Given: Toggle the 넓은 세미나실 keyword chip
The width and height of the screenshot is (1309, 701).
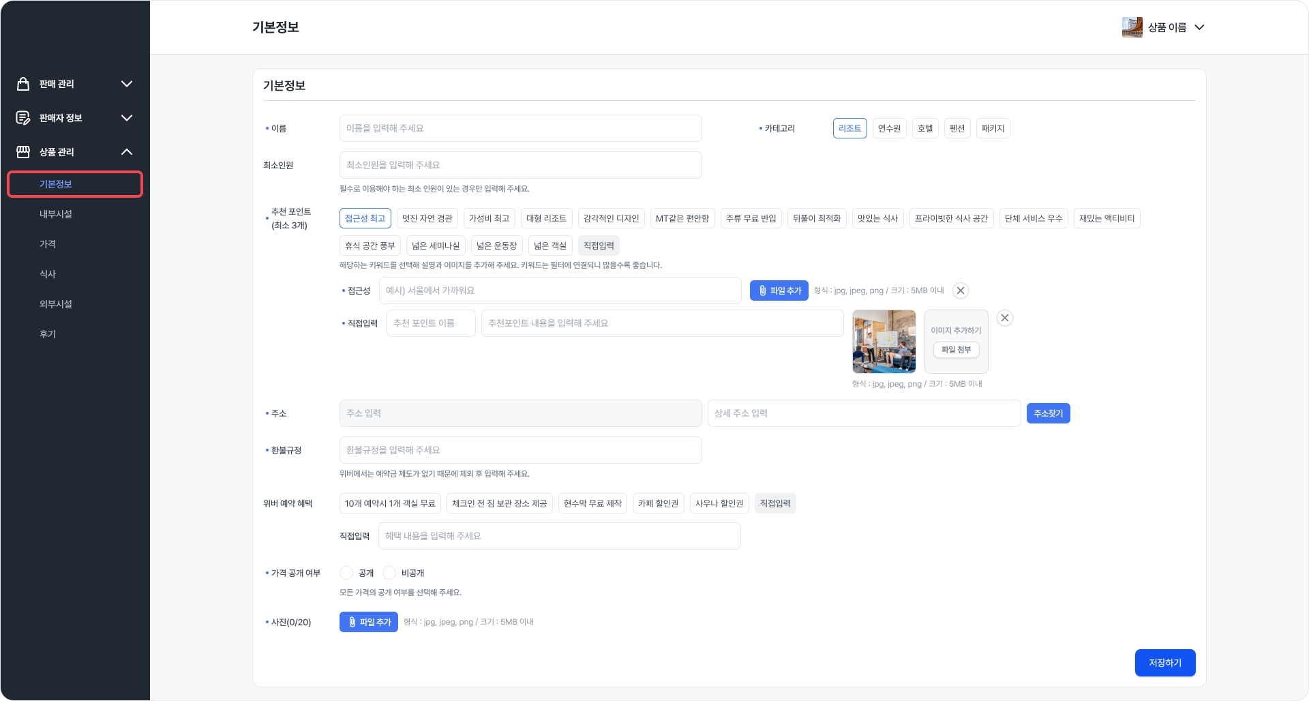Looking at the screenshot, I should (x=436, y=245).
